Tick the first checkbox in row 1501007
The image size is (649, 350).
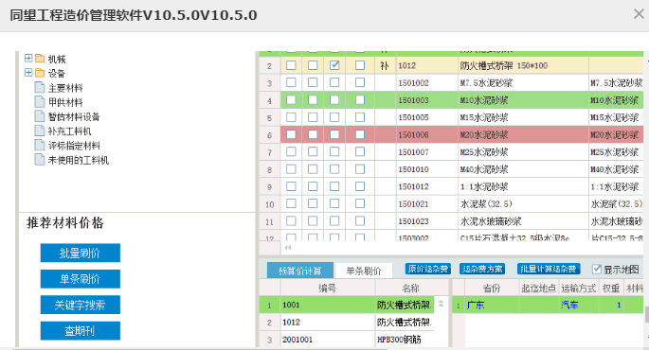(x=292, y=152)
